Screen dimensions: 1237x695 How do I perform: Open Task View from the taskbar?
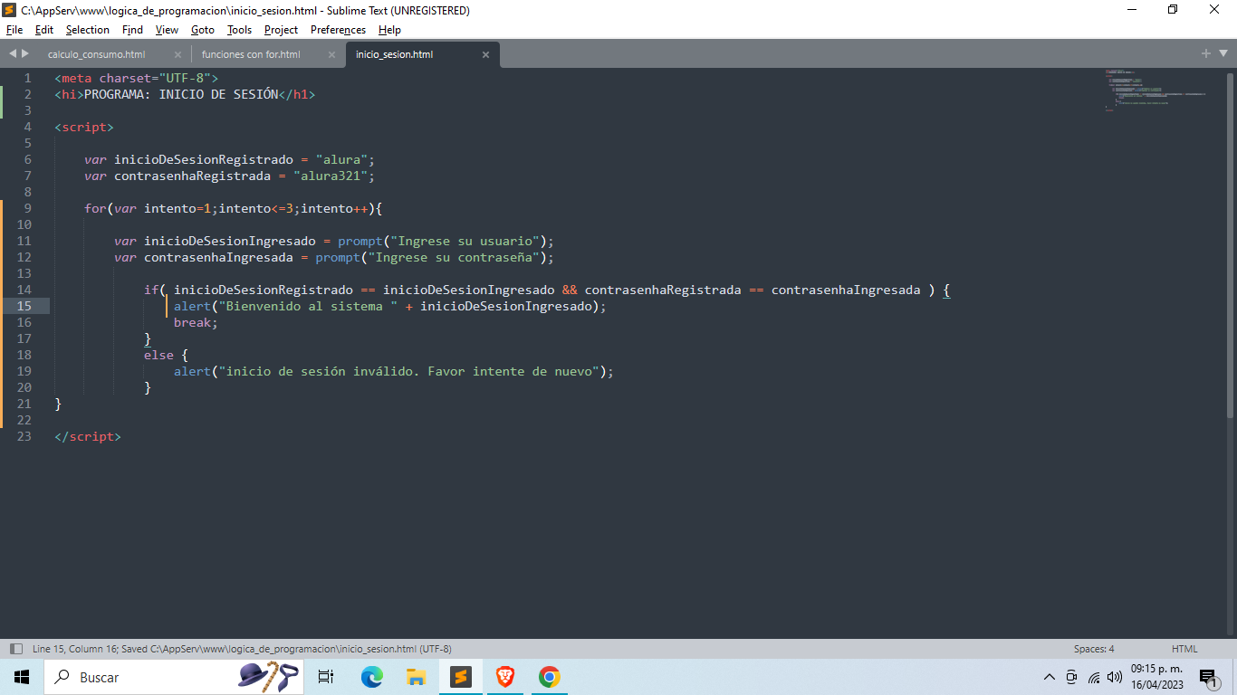(x=326, y=677)
